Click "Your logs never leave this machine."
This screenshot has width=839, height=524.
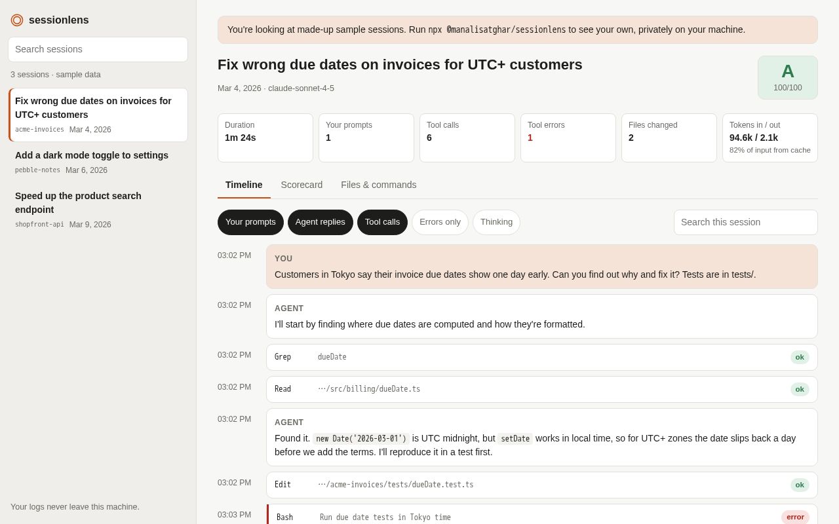coord(75,507)
